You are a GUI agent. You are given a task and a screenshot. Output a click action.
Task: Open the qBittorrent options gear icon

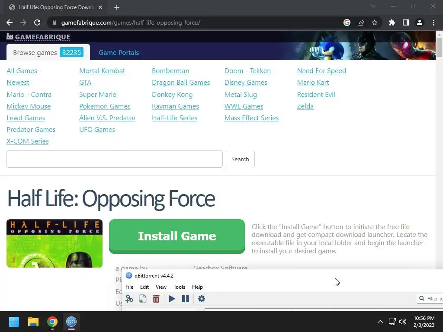[x=202, y=299]
